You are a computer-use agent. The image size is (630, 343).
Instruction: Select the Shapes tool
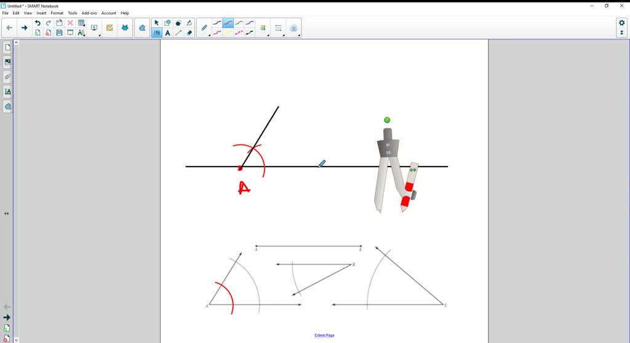[167, 23]
